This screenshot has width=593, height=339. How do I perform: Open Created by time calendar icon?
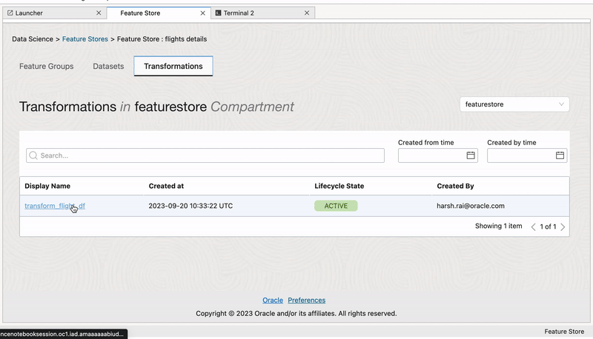[x=560, y=155]
